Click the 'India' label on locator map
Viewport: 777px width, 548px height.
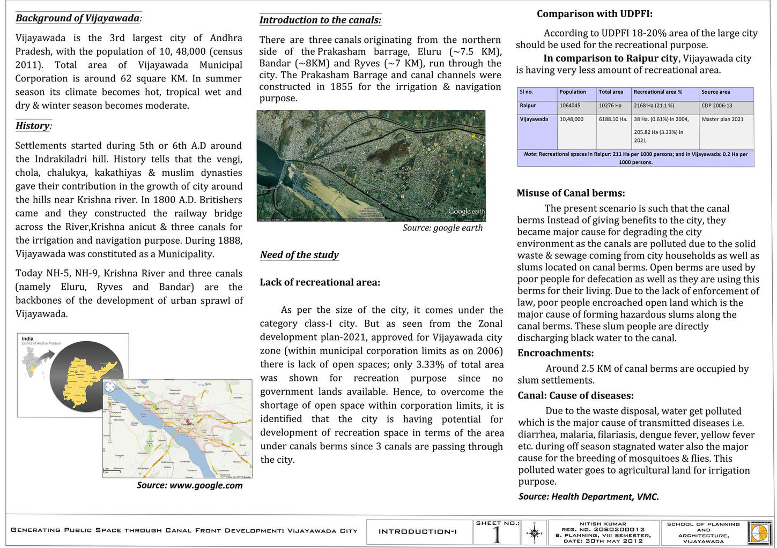coord(27,339)
